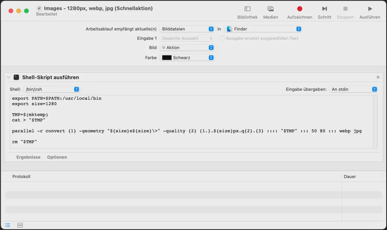Viewport: 387px width, 230px height.
Task: Open the An stdin input dropdown
Action: [x=353, y=89]
